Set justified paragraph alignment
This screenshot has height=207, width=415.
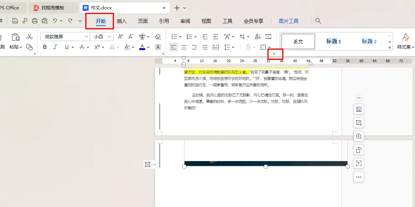205,47
